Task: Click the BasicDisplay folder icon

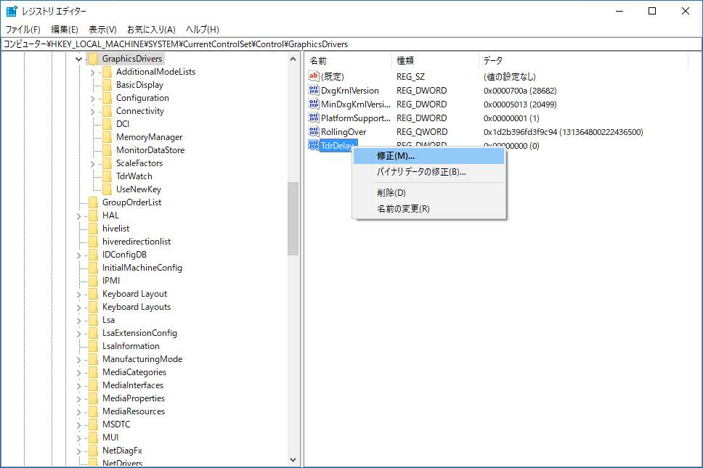Action: point(107,85)
